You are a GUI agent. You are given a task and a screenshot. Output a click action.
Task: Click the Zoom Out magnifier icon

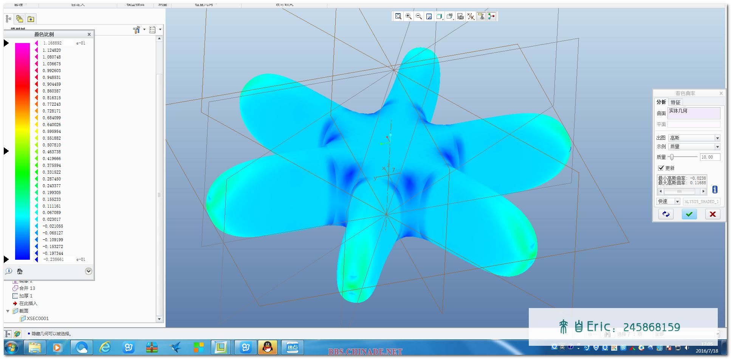[419, 16]
